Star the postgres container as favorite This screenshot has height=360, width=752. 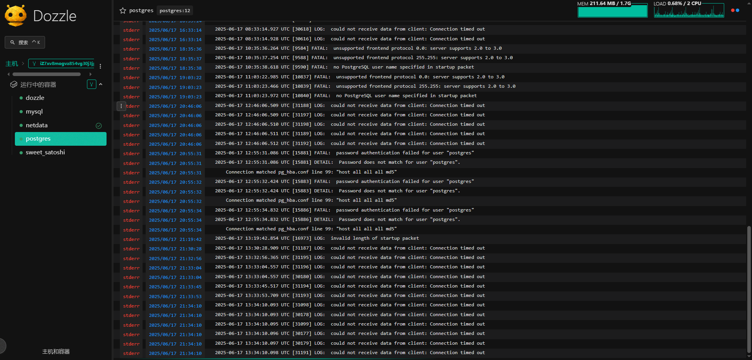pyautogui.click(x=123, y=11)
